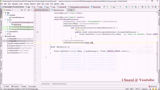Toggle the Gradle tool window on right edge

pos(159,13)
